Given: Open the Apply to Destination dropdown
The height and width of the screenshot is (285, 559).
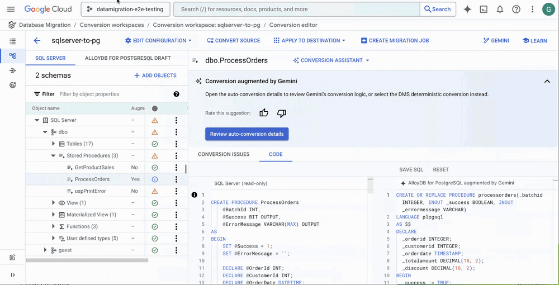Looking at the screenshot, I should coord(310,41).
